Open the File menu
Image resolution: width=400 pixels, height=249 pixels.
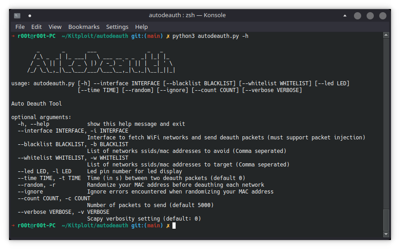(x=20, y=27)
